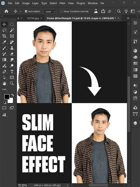Reset default foreground and background colors
140x187 pixels.
coord(5,102)
